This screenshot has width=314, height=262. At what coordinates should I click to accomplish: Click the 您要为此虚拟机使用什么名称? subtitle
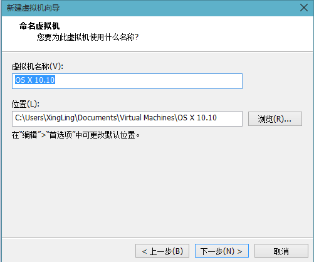88,37
